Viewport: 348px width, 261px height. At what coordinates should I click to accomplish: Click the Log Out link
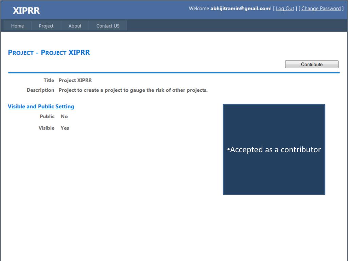click(x=285, y=8)
